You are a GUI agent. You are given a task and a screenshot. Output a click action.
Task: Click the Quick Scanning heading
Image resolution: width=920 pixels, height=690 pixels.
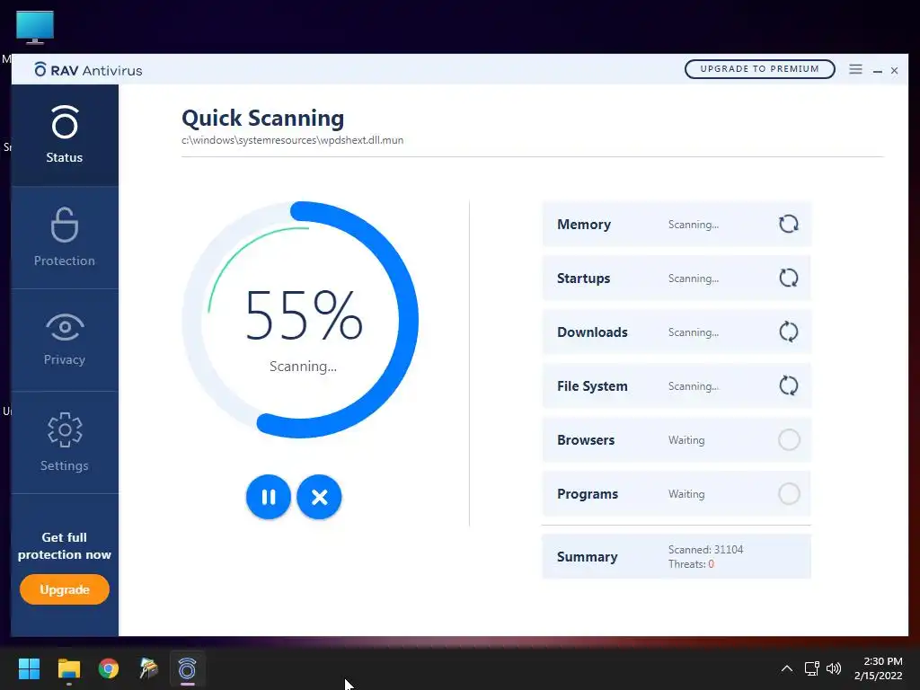[x=263, y=118]
